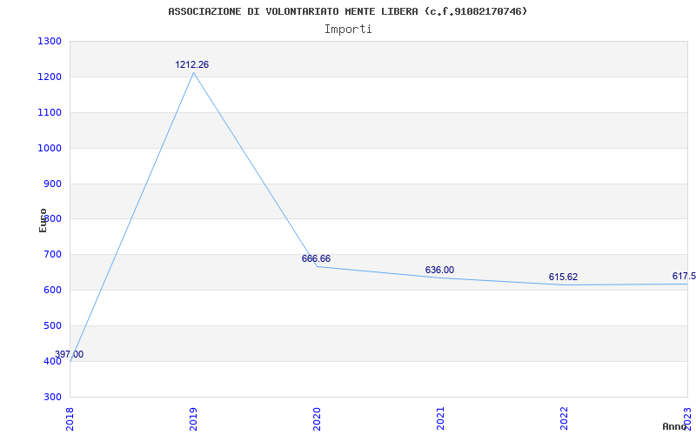Click the 2020 x-axis year label
This screenshot has height=435, width=696.
[x=317, y=418]
